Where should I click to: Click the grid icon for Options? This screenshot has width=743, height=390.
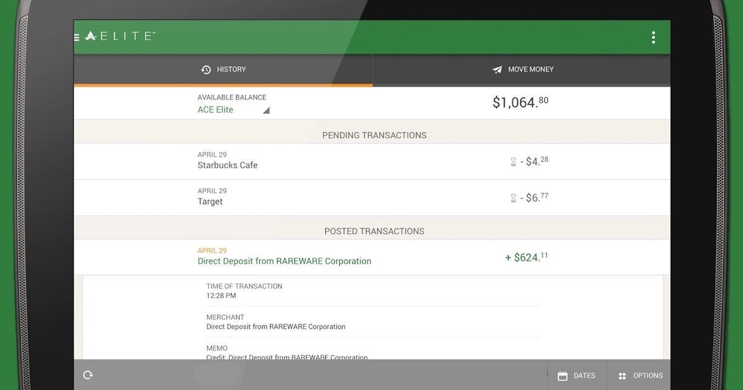(622, 376)
